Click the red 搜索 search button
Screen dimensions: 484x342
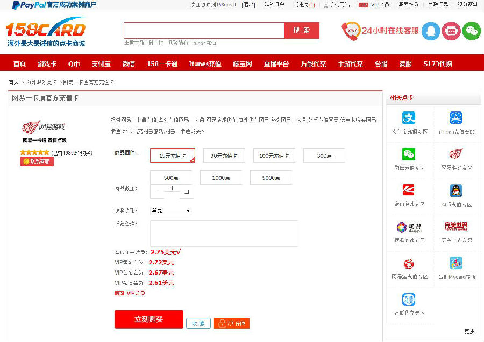point(302,30)
